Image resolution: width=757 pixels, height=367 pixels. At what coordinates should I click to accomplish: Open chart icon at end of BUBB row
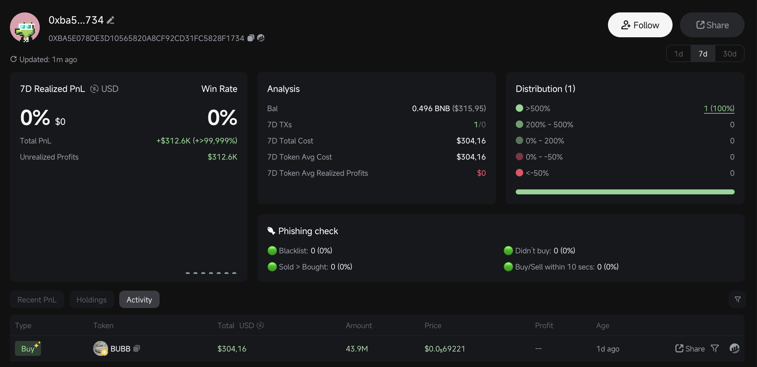[x=734, y=348]
